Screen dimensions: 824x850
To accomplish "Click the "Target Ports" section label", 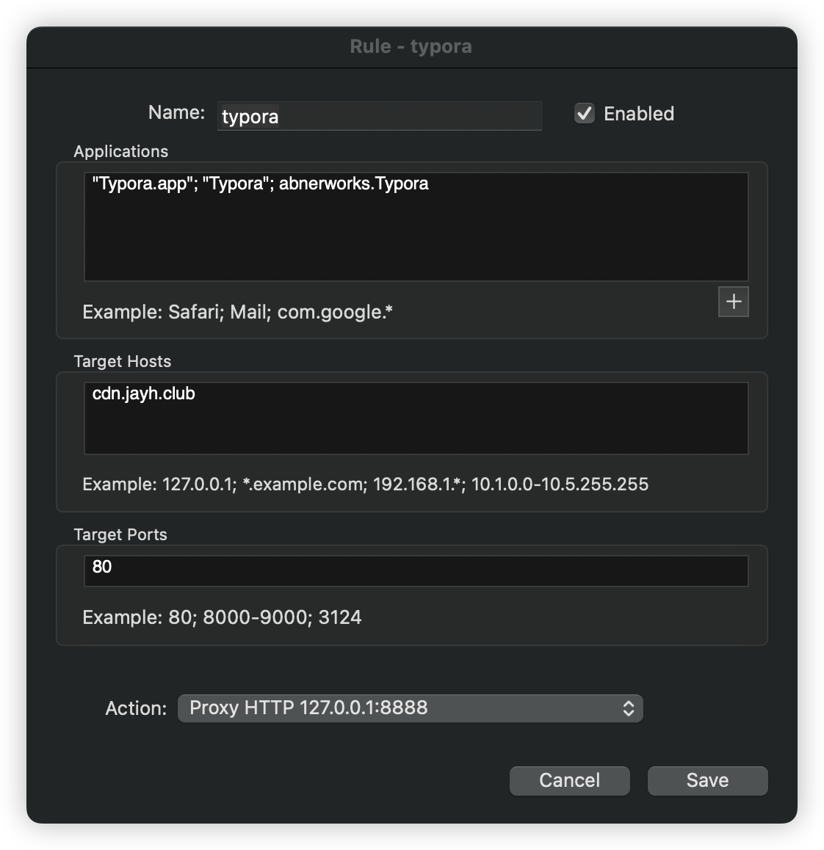I will click(120, 534).
